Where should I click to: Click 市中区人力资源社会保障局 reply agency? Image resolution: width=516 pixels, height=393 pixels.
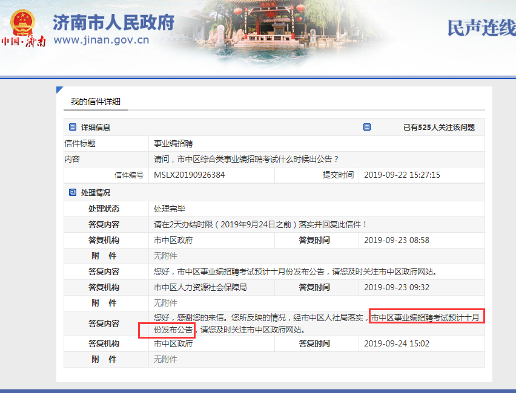click(x=200, y=288)
